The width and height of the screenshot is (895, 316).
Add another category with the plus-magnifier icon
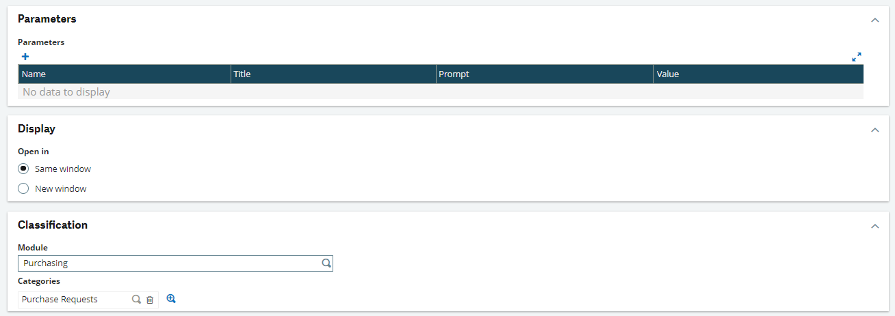pyautogui.click(x=171, y=299)
